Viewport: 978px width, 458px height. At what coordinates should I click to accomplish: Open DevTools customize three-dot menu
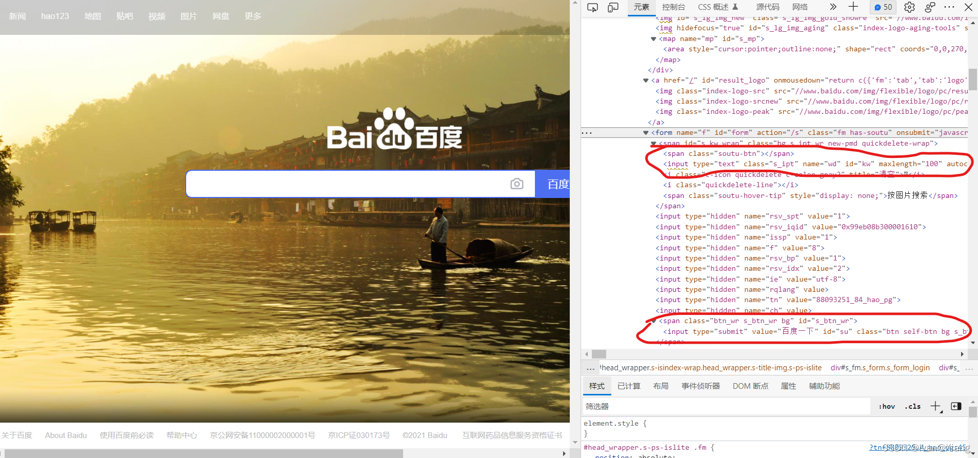coord(949,7)
